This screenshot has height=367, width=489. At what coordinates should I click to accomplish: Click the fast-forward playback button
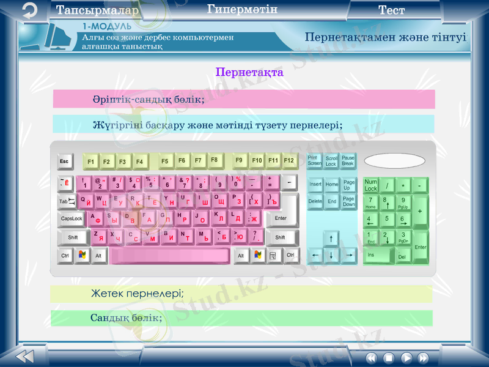click(423, 358)
